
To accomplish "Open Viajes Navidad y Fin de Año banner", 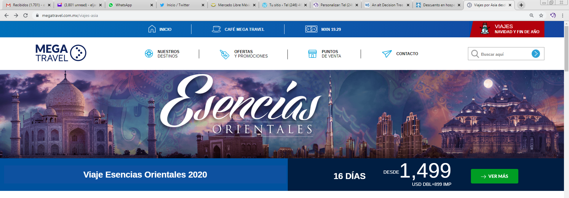I will click(507, 29).
